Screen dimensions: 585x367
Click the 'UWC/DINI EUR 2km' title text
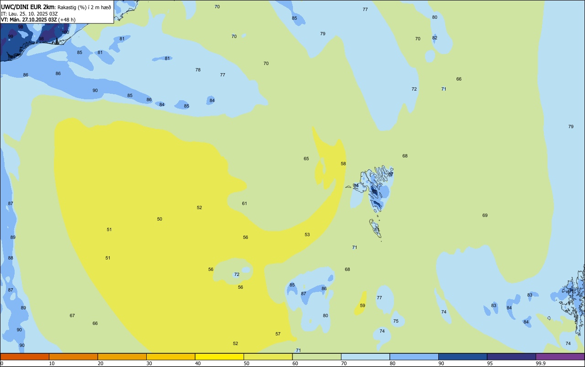pyautogui.click(x=28, y=7)
